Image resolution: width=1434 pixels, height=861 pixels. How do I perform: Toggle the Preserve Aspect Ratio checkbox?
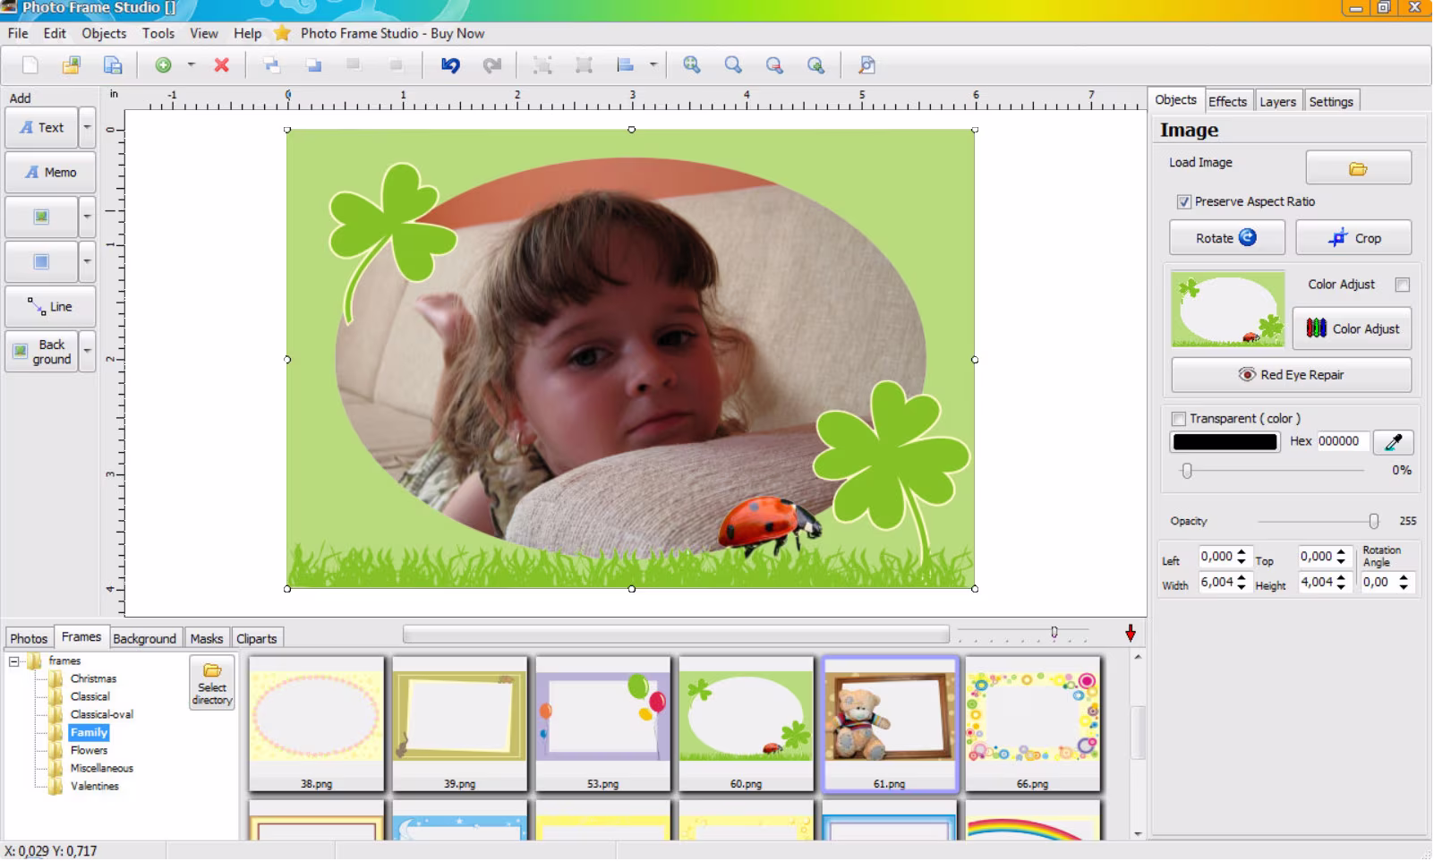coord(1184,202)
